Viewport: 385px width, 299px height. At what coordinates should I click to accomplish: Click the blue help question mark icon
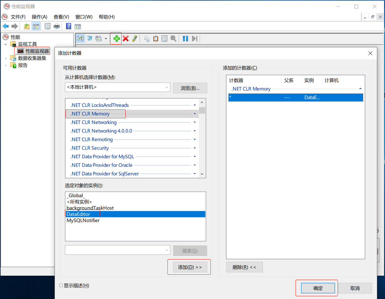[69, 26]
